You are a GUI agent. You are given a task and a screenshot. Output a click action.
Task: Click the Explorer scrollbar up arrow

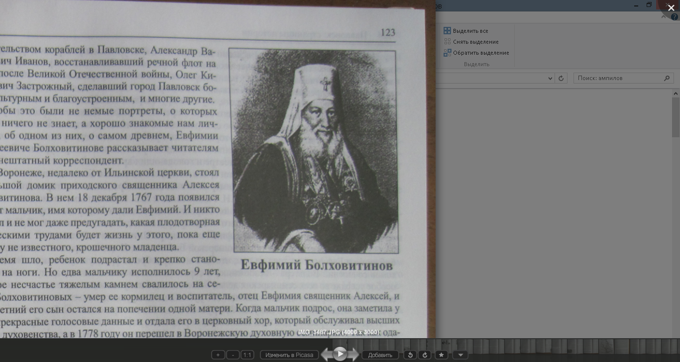coord(676,93)
